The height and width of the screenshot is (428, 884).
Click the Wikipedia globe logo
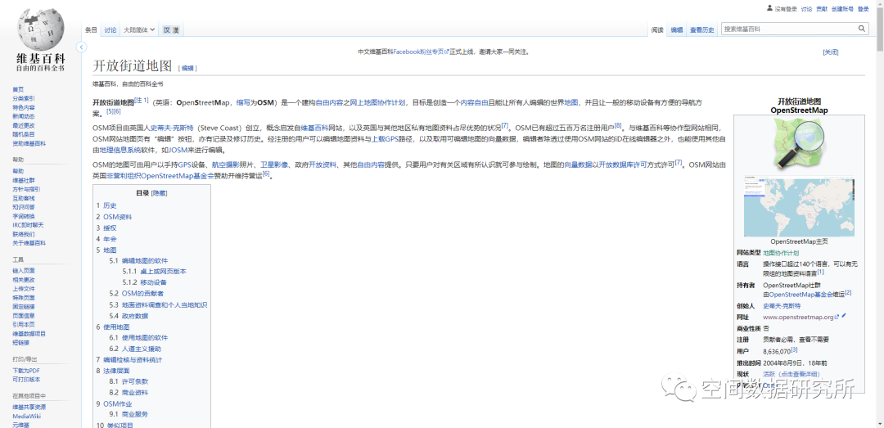point(41,29)
